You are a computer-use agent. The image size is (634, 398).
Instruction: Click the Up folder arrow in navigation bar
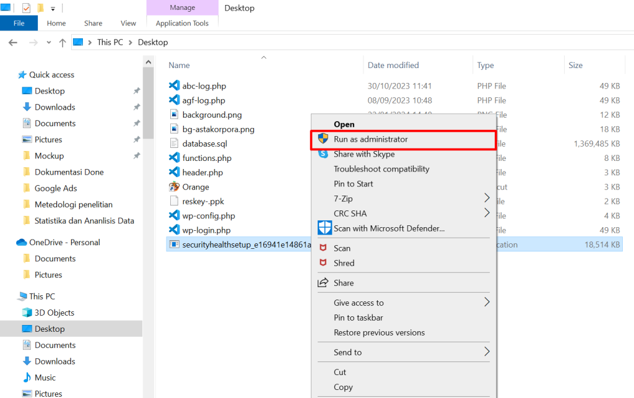coord(62,43)
